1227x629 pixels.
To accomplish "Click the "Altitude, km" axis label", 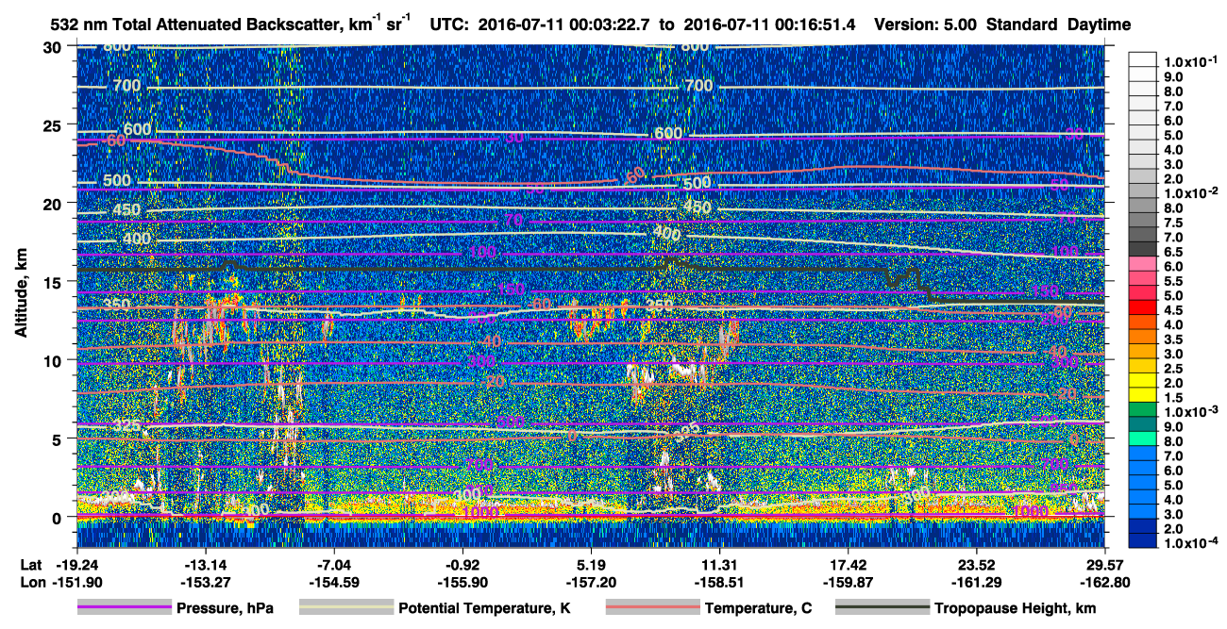I will [x=21, y=295].
